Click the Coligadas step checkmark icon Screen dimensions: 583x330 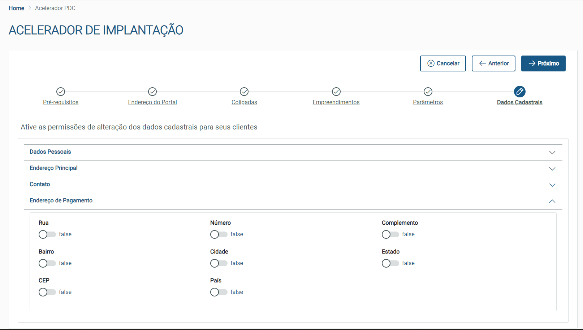pyautogui.click(x=244, y=92)
